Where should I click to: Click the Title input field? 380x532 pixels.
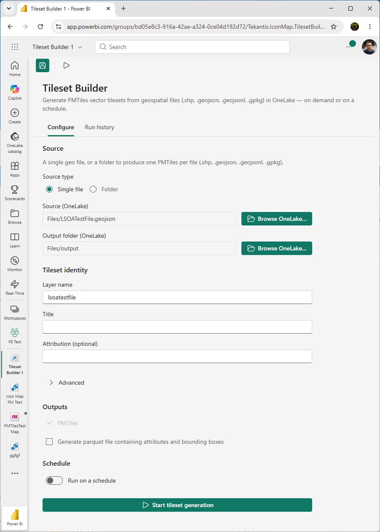(x=177, y=327)
